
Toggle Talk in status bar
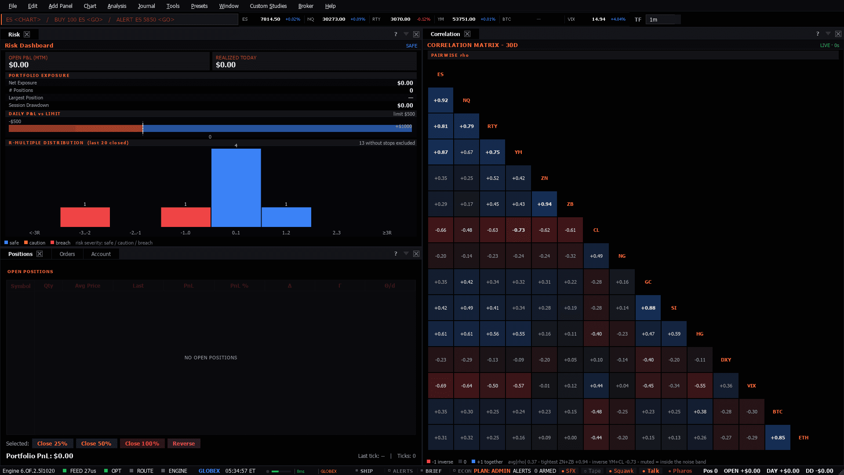click(x=651, y=471)
